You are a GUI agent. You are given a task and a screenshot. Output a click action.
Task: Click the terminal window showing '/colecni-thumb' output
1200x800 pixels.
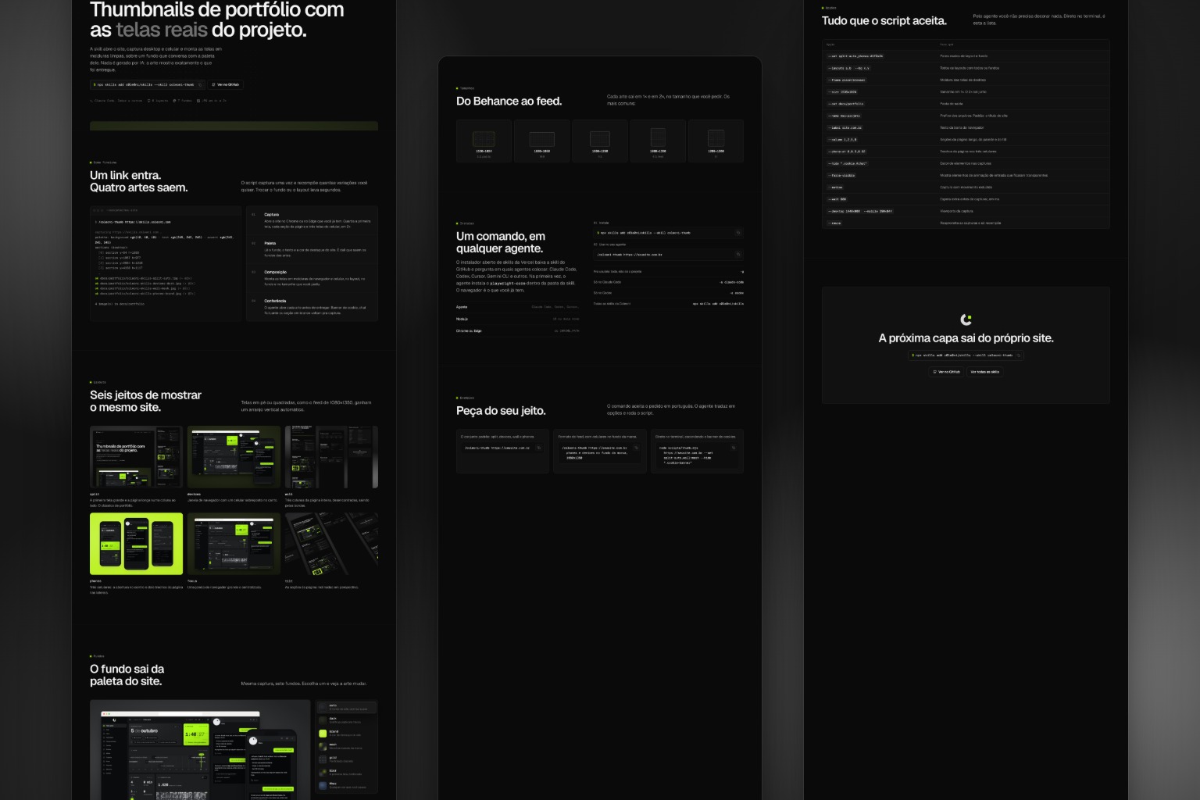pyautogui.click(x=166, y=264)
